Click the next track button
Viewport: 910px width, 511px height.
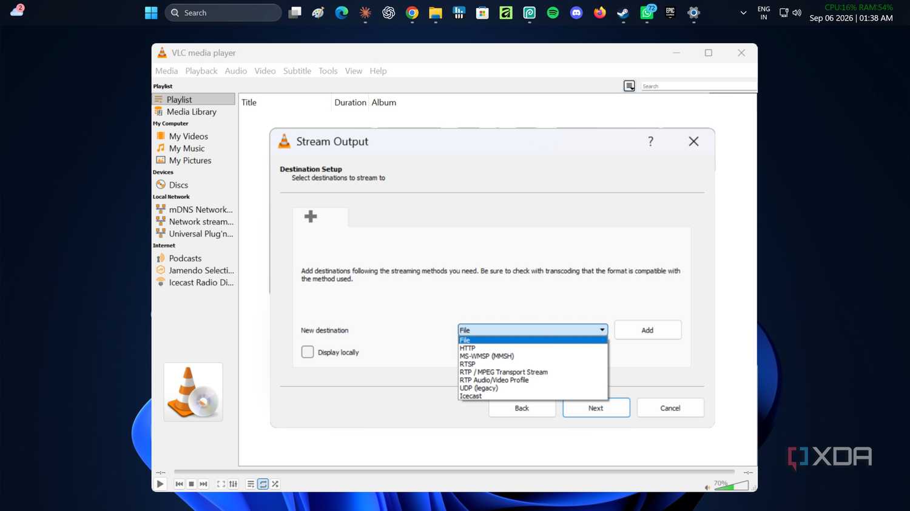click(x=203, y=484)
